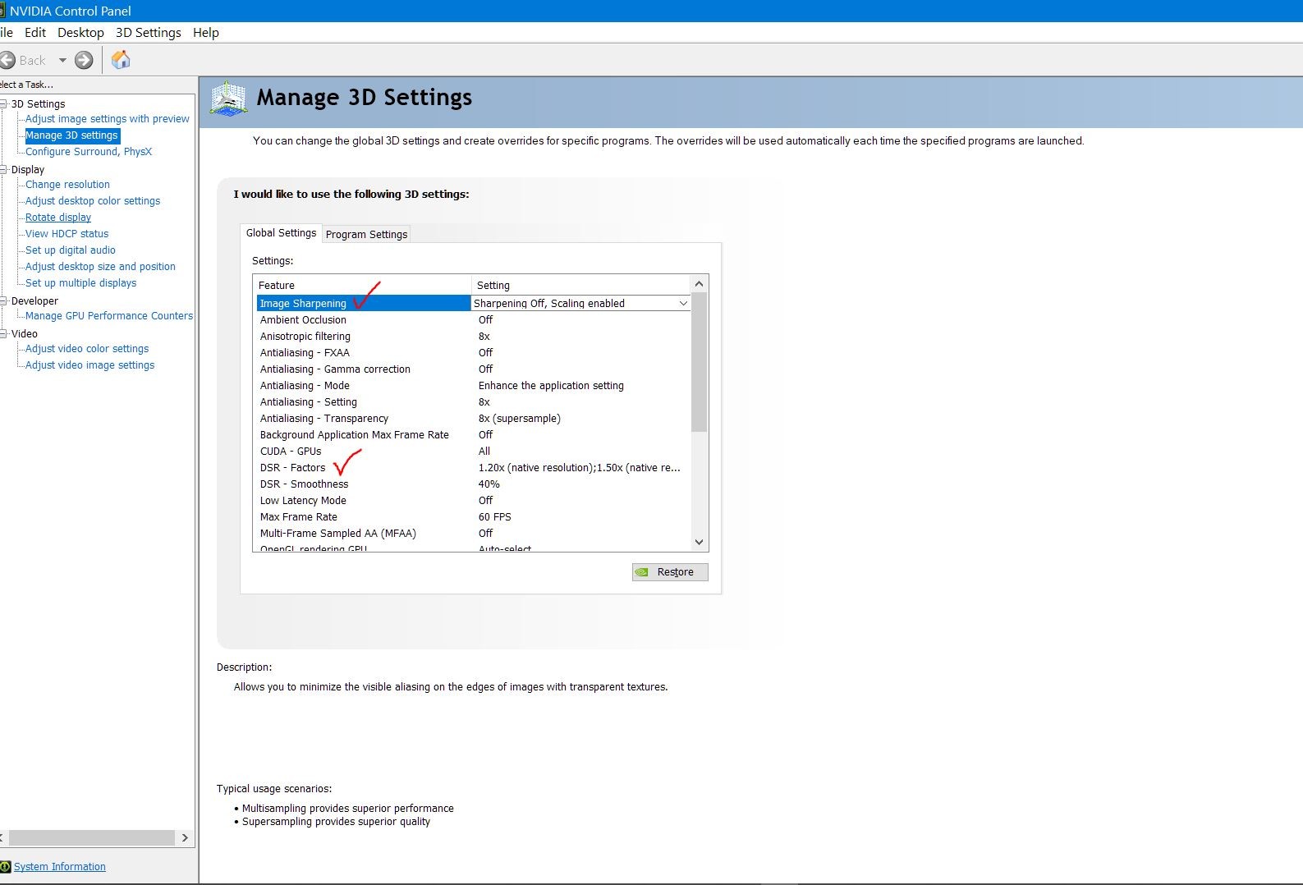Screen dimensions: 1303x885
Task: Select the Antialiasing - Setting row
Action: coord(474,402)
